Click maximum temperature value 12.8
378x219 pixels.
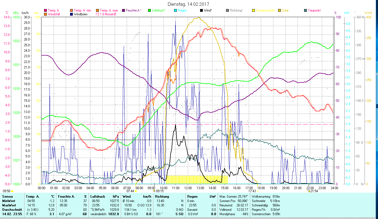coord(51,205)
